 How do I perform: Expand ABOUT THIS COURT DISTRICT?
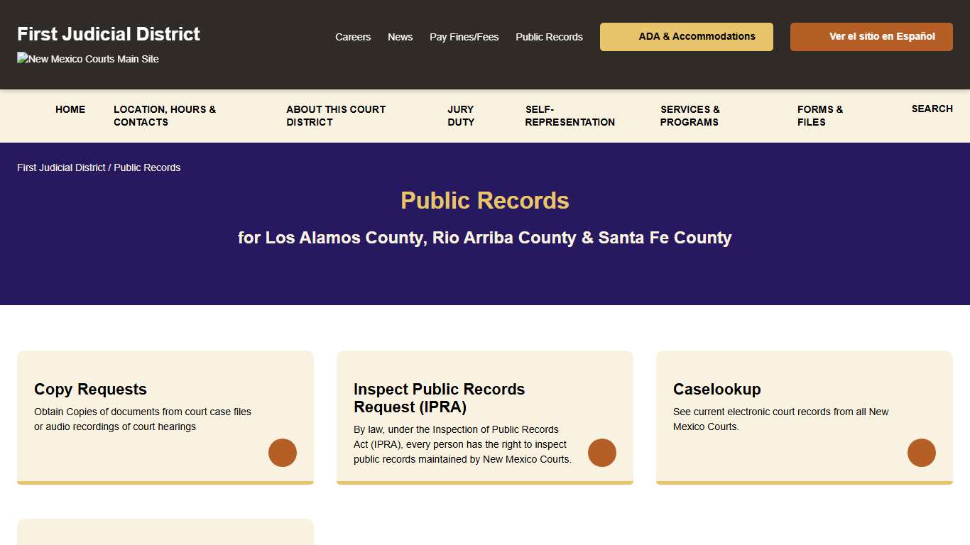336,116
